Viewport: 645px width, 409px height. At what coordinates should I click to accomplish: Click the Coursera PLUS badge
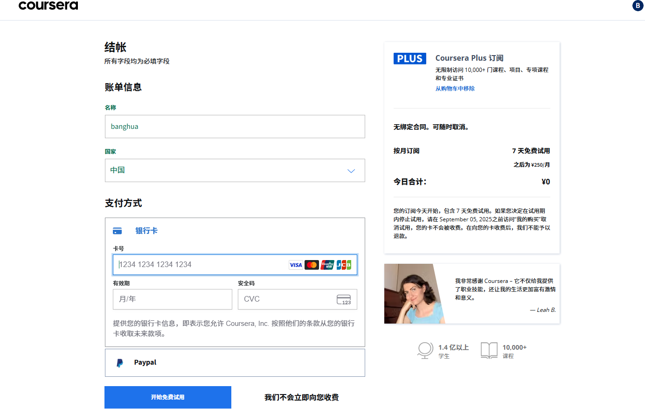tap(410, 58)
